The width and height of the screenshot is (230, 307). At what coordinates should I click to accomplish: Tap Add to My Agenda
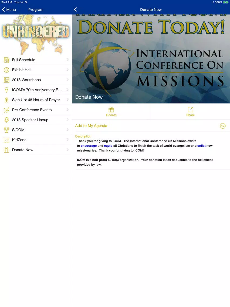(91, 126)
